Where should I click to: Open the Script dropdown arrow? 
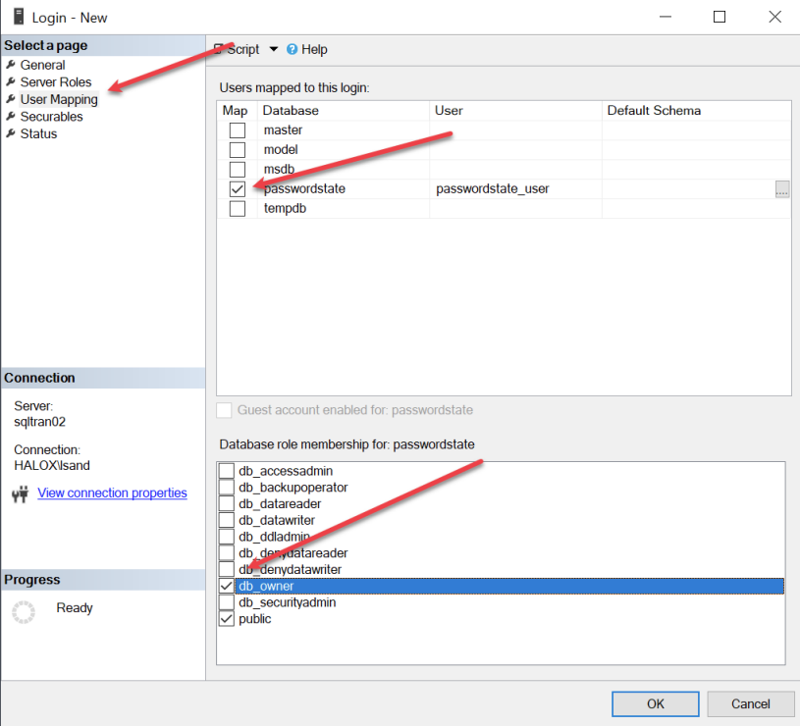coord(274,49)
